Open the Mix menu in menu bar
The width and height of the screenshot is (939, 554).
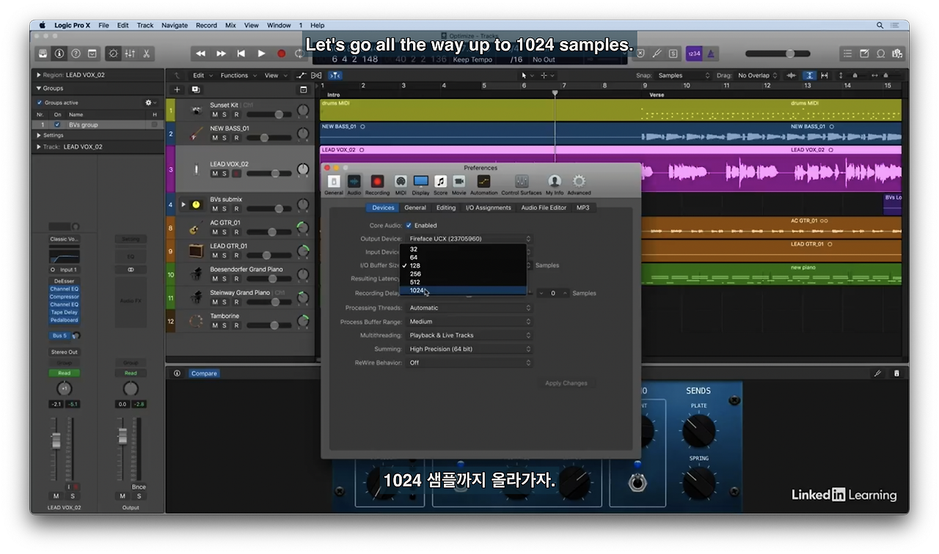(230, 25)
